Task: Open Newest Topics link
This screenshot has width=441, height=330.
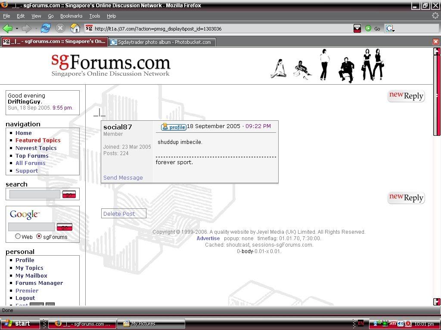Action: (x=36, y=148)
